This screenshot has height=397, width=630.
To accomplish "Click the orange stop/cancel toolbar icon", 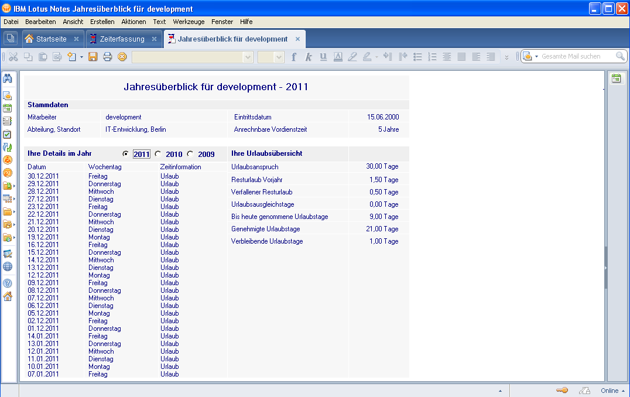I will coord(122,57).
